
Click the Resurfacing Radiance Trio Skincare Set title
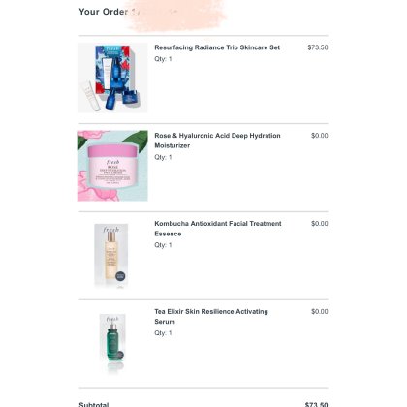tap(217, 47)
